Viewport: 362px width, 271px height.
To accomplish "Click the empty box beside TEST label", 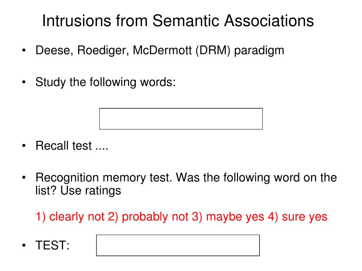I will (x=178, y=245).
